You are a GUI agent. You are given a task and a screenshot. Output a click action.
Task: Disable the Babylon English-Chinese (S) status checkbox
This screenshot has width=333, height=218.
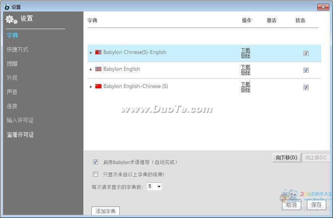[306, 87]
